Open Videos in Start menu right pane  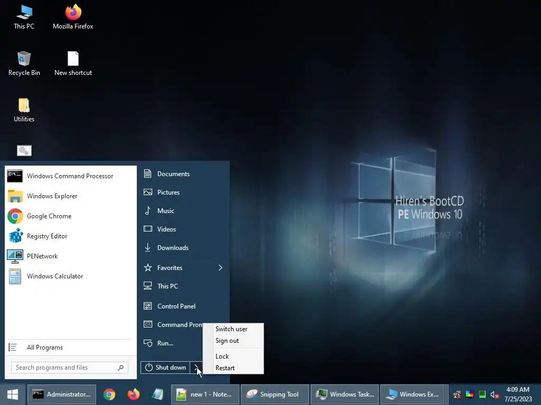coord(183,229)
